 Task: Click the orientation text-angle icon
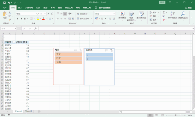pyautogui.click(x=70, y=14)
